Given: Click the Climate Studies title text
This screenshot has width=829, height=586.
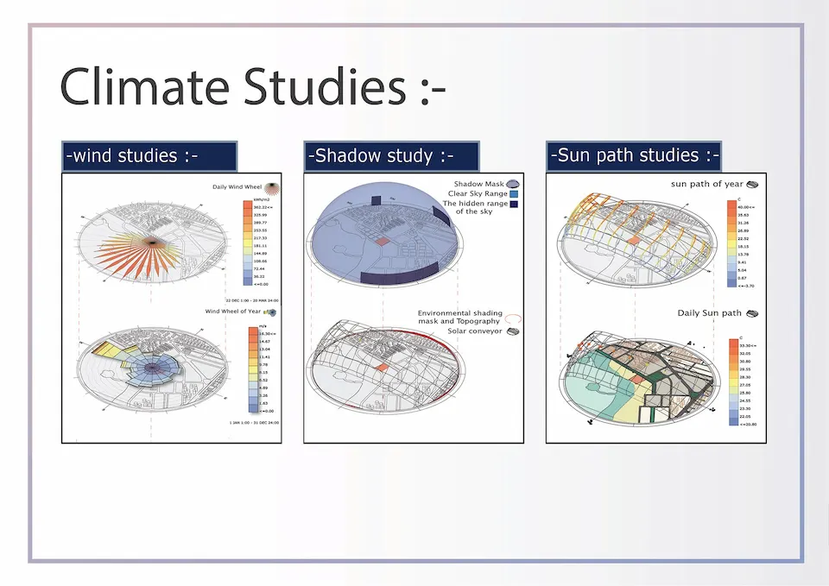Looking at the screenshot, I should click(x=252, y=89).
